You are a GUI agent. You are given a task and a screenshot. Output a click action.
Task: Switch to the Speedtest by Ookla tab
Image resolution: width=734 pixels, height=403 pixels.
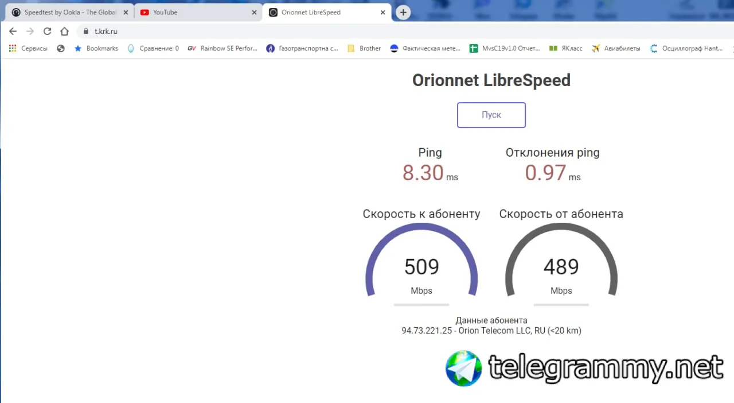(70, 12)
